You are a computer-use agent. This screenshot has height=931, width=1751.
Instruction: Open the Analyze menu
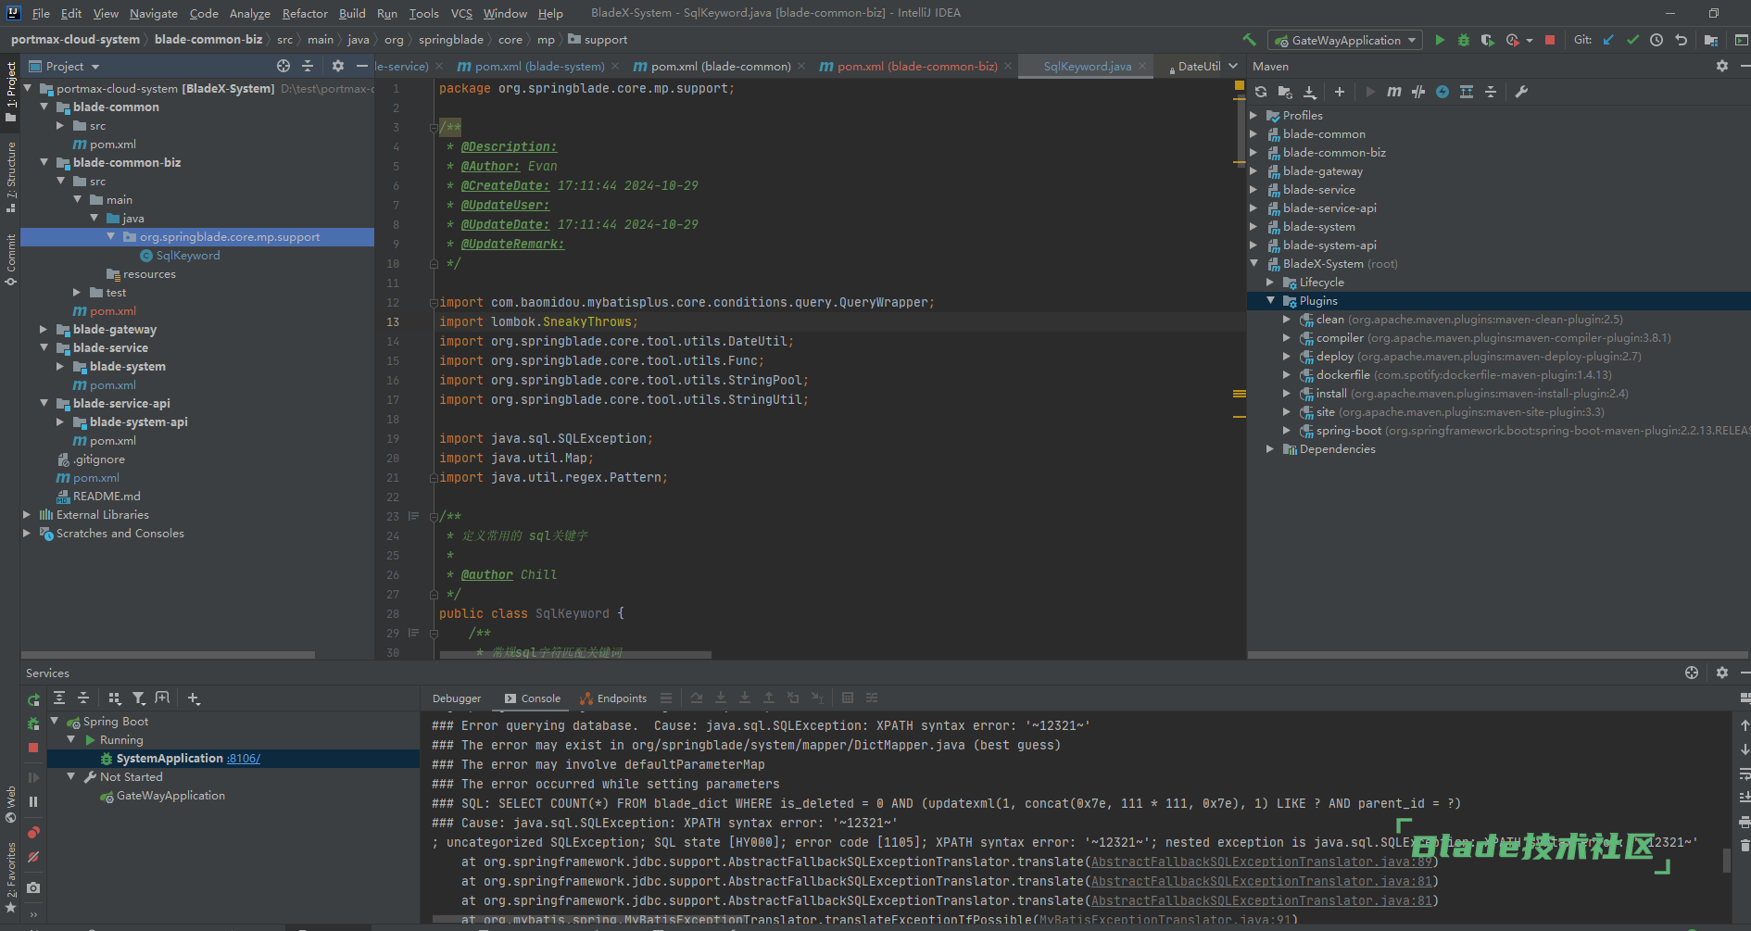point(250,13)
